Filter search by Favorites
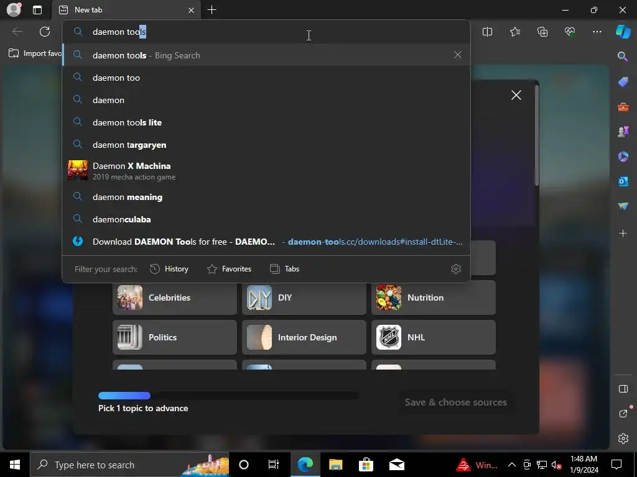Screen dimensions: 637x477 point(229,269)
